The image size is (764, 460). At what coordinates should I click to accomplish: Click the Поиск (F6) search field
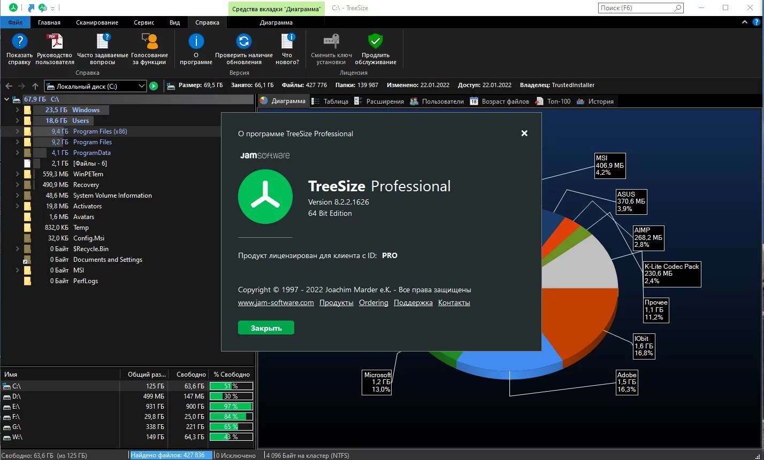click(640, 8)
